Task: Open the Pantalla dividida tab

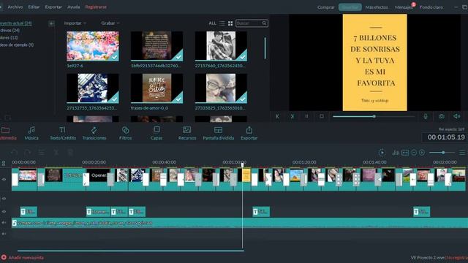Action: [218, 133]
